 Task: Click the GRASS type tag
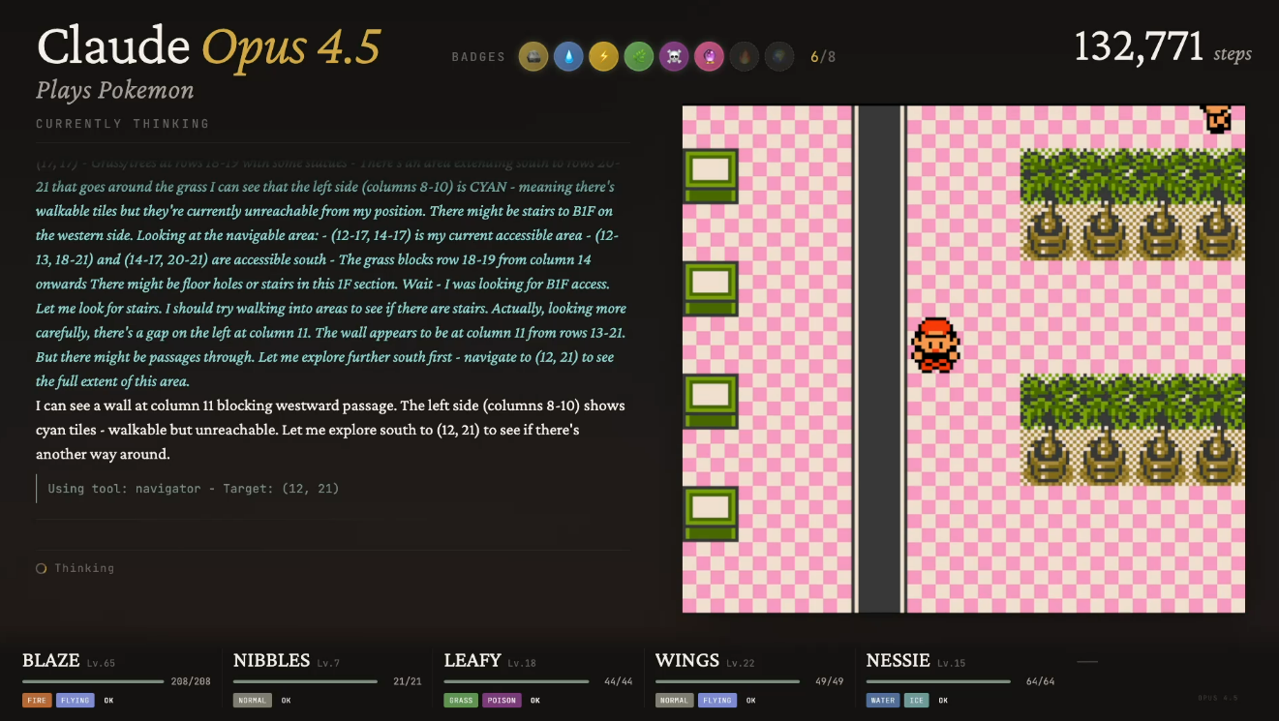[x=461, y=701]
